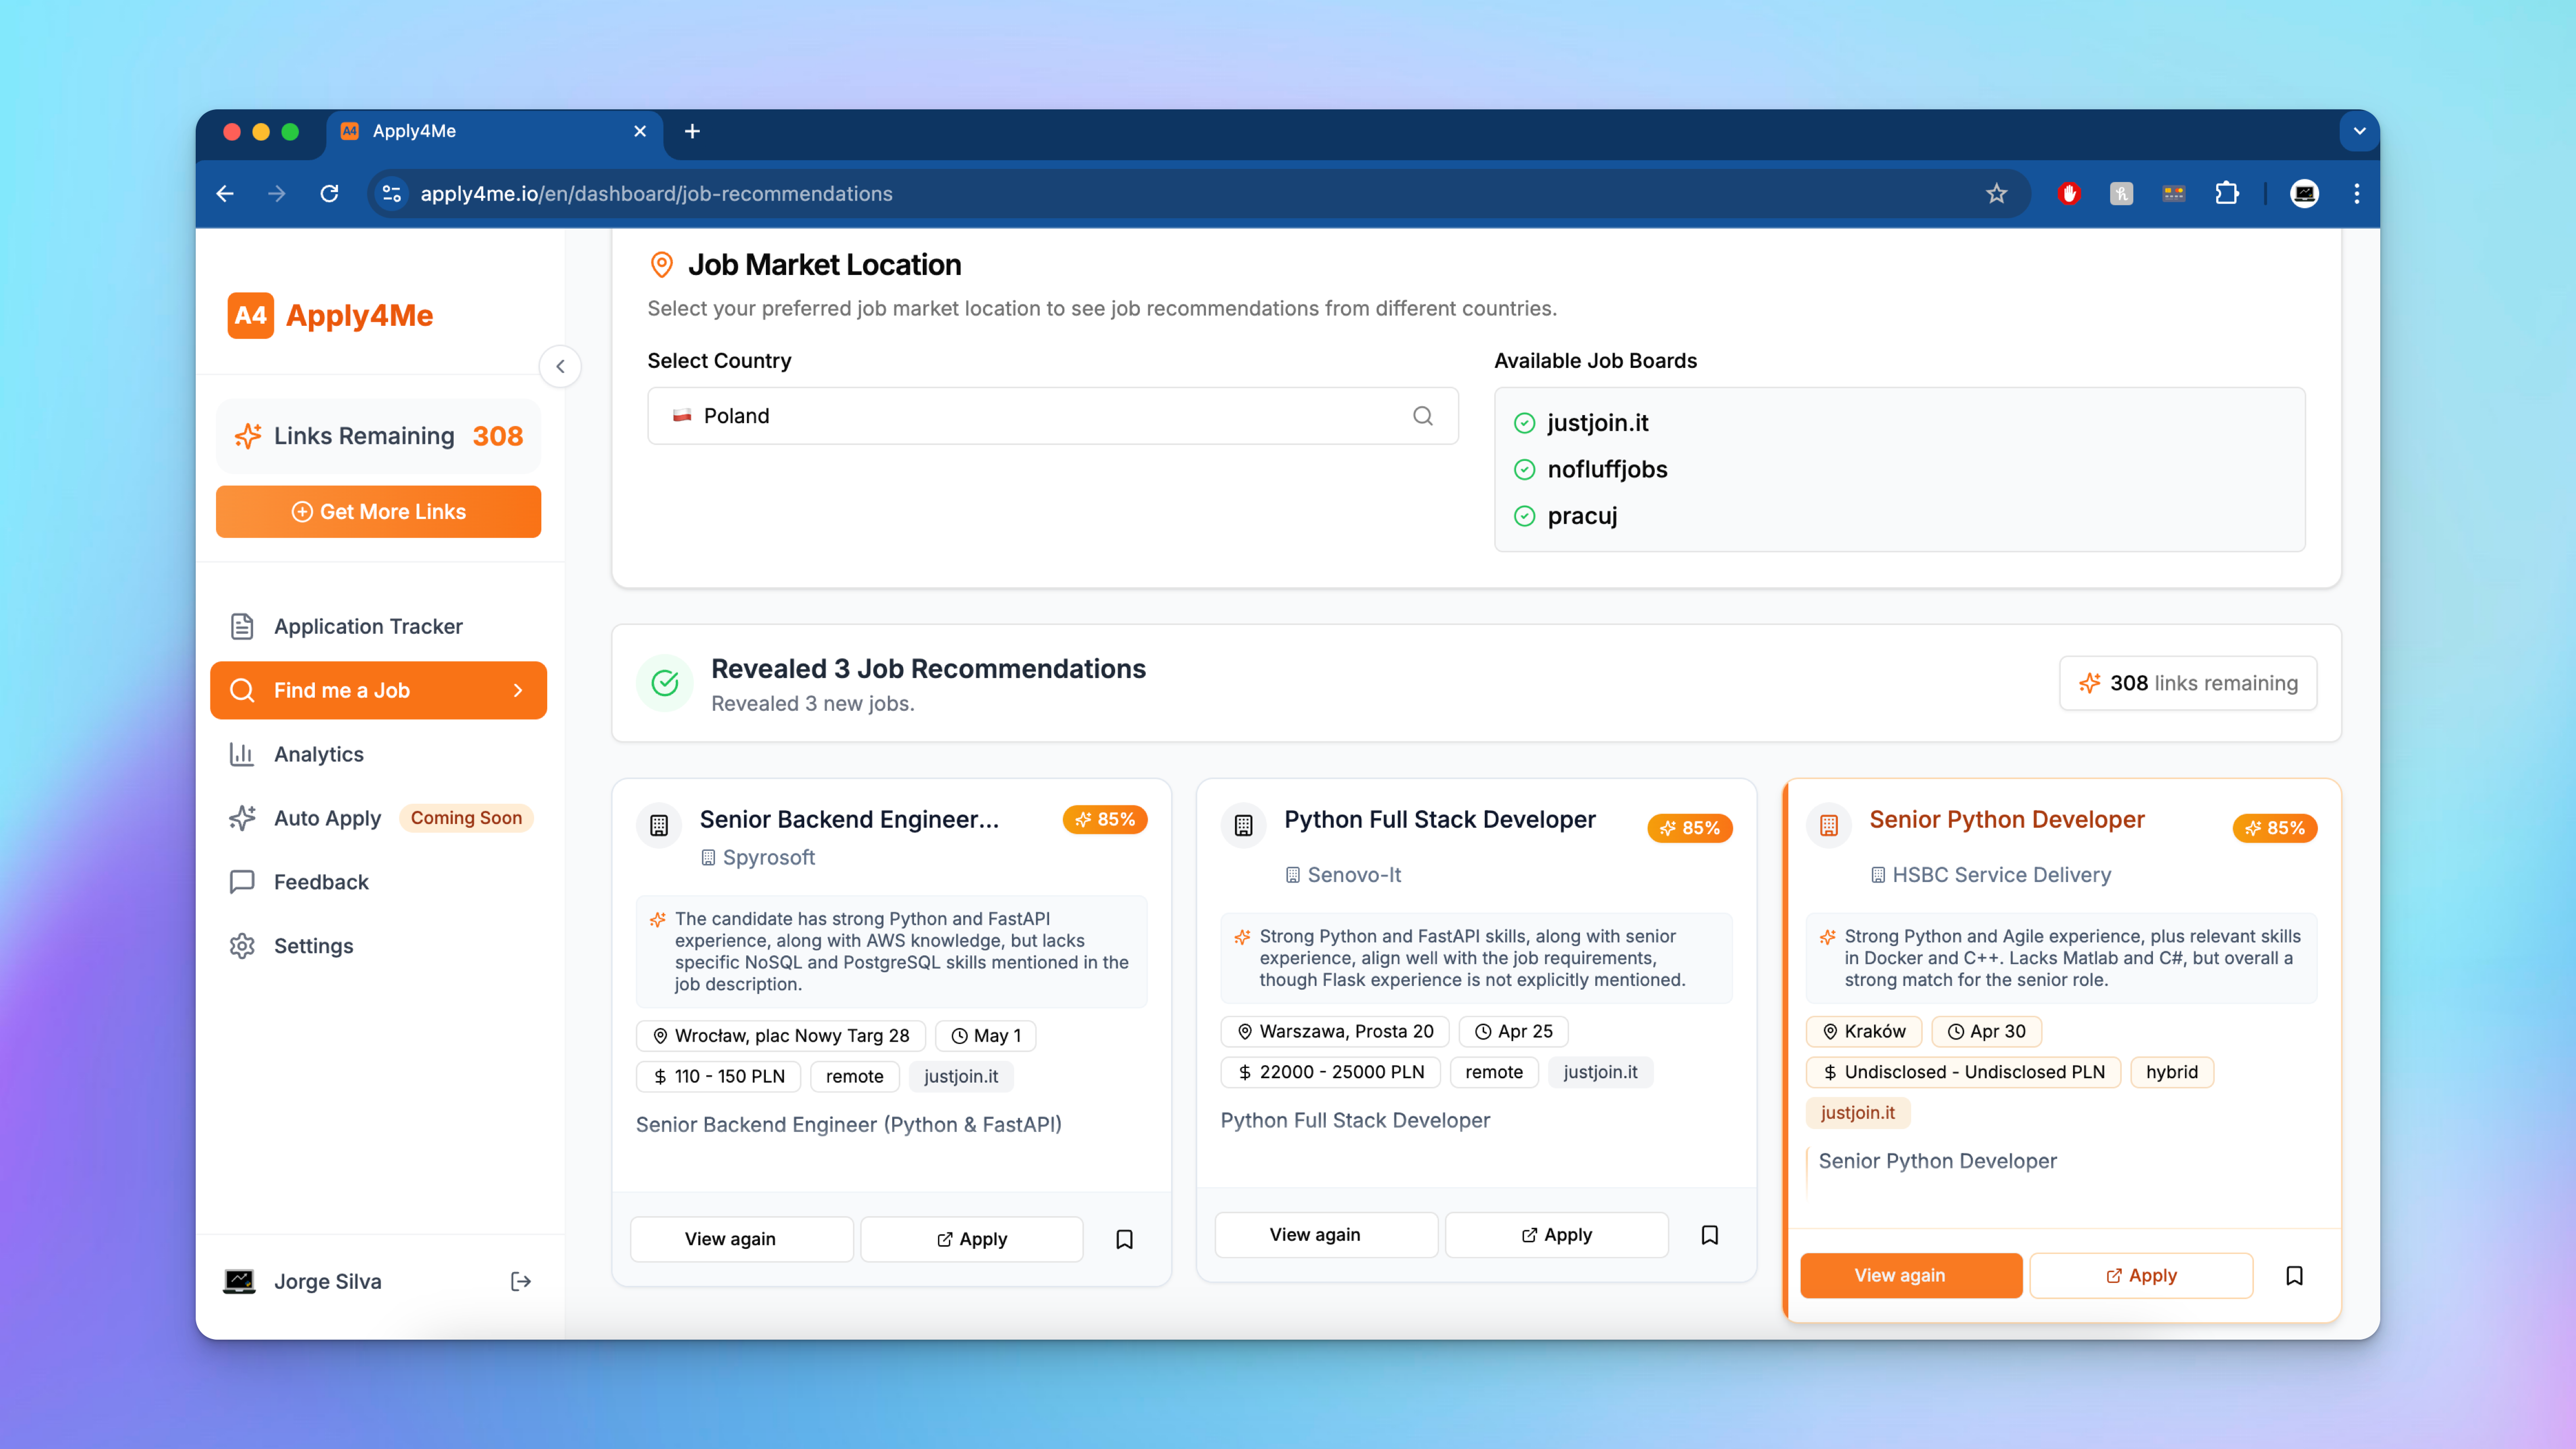Save the Senior Python Developer job bookmark
This screenshot has width=2576, height=1449.
pos(2294,1275)
